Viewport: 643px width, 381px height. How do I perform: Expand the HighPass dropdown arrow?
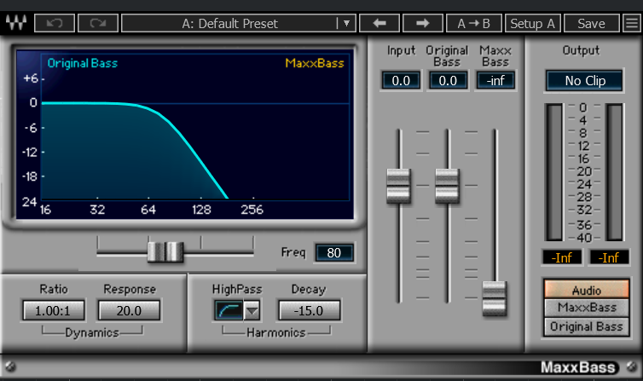252,310
